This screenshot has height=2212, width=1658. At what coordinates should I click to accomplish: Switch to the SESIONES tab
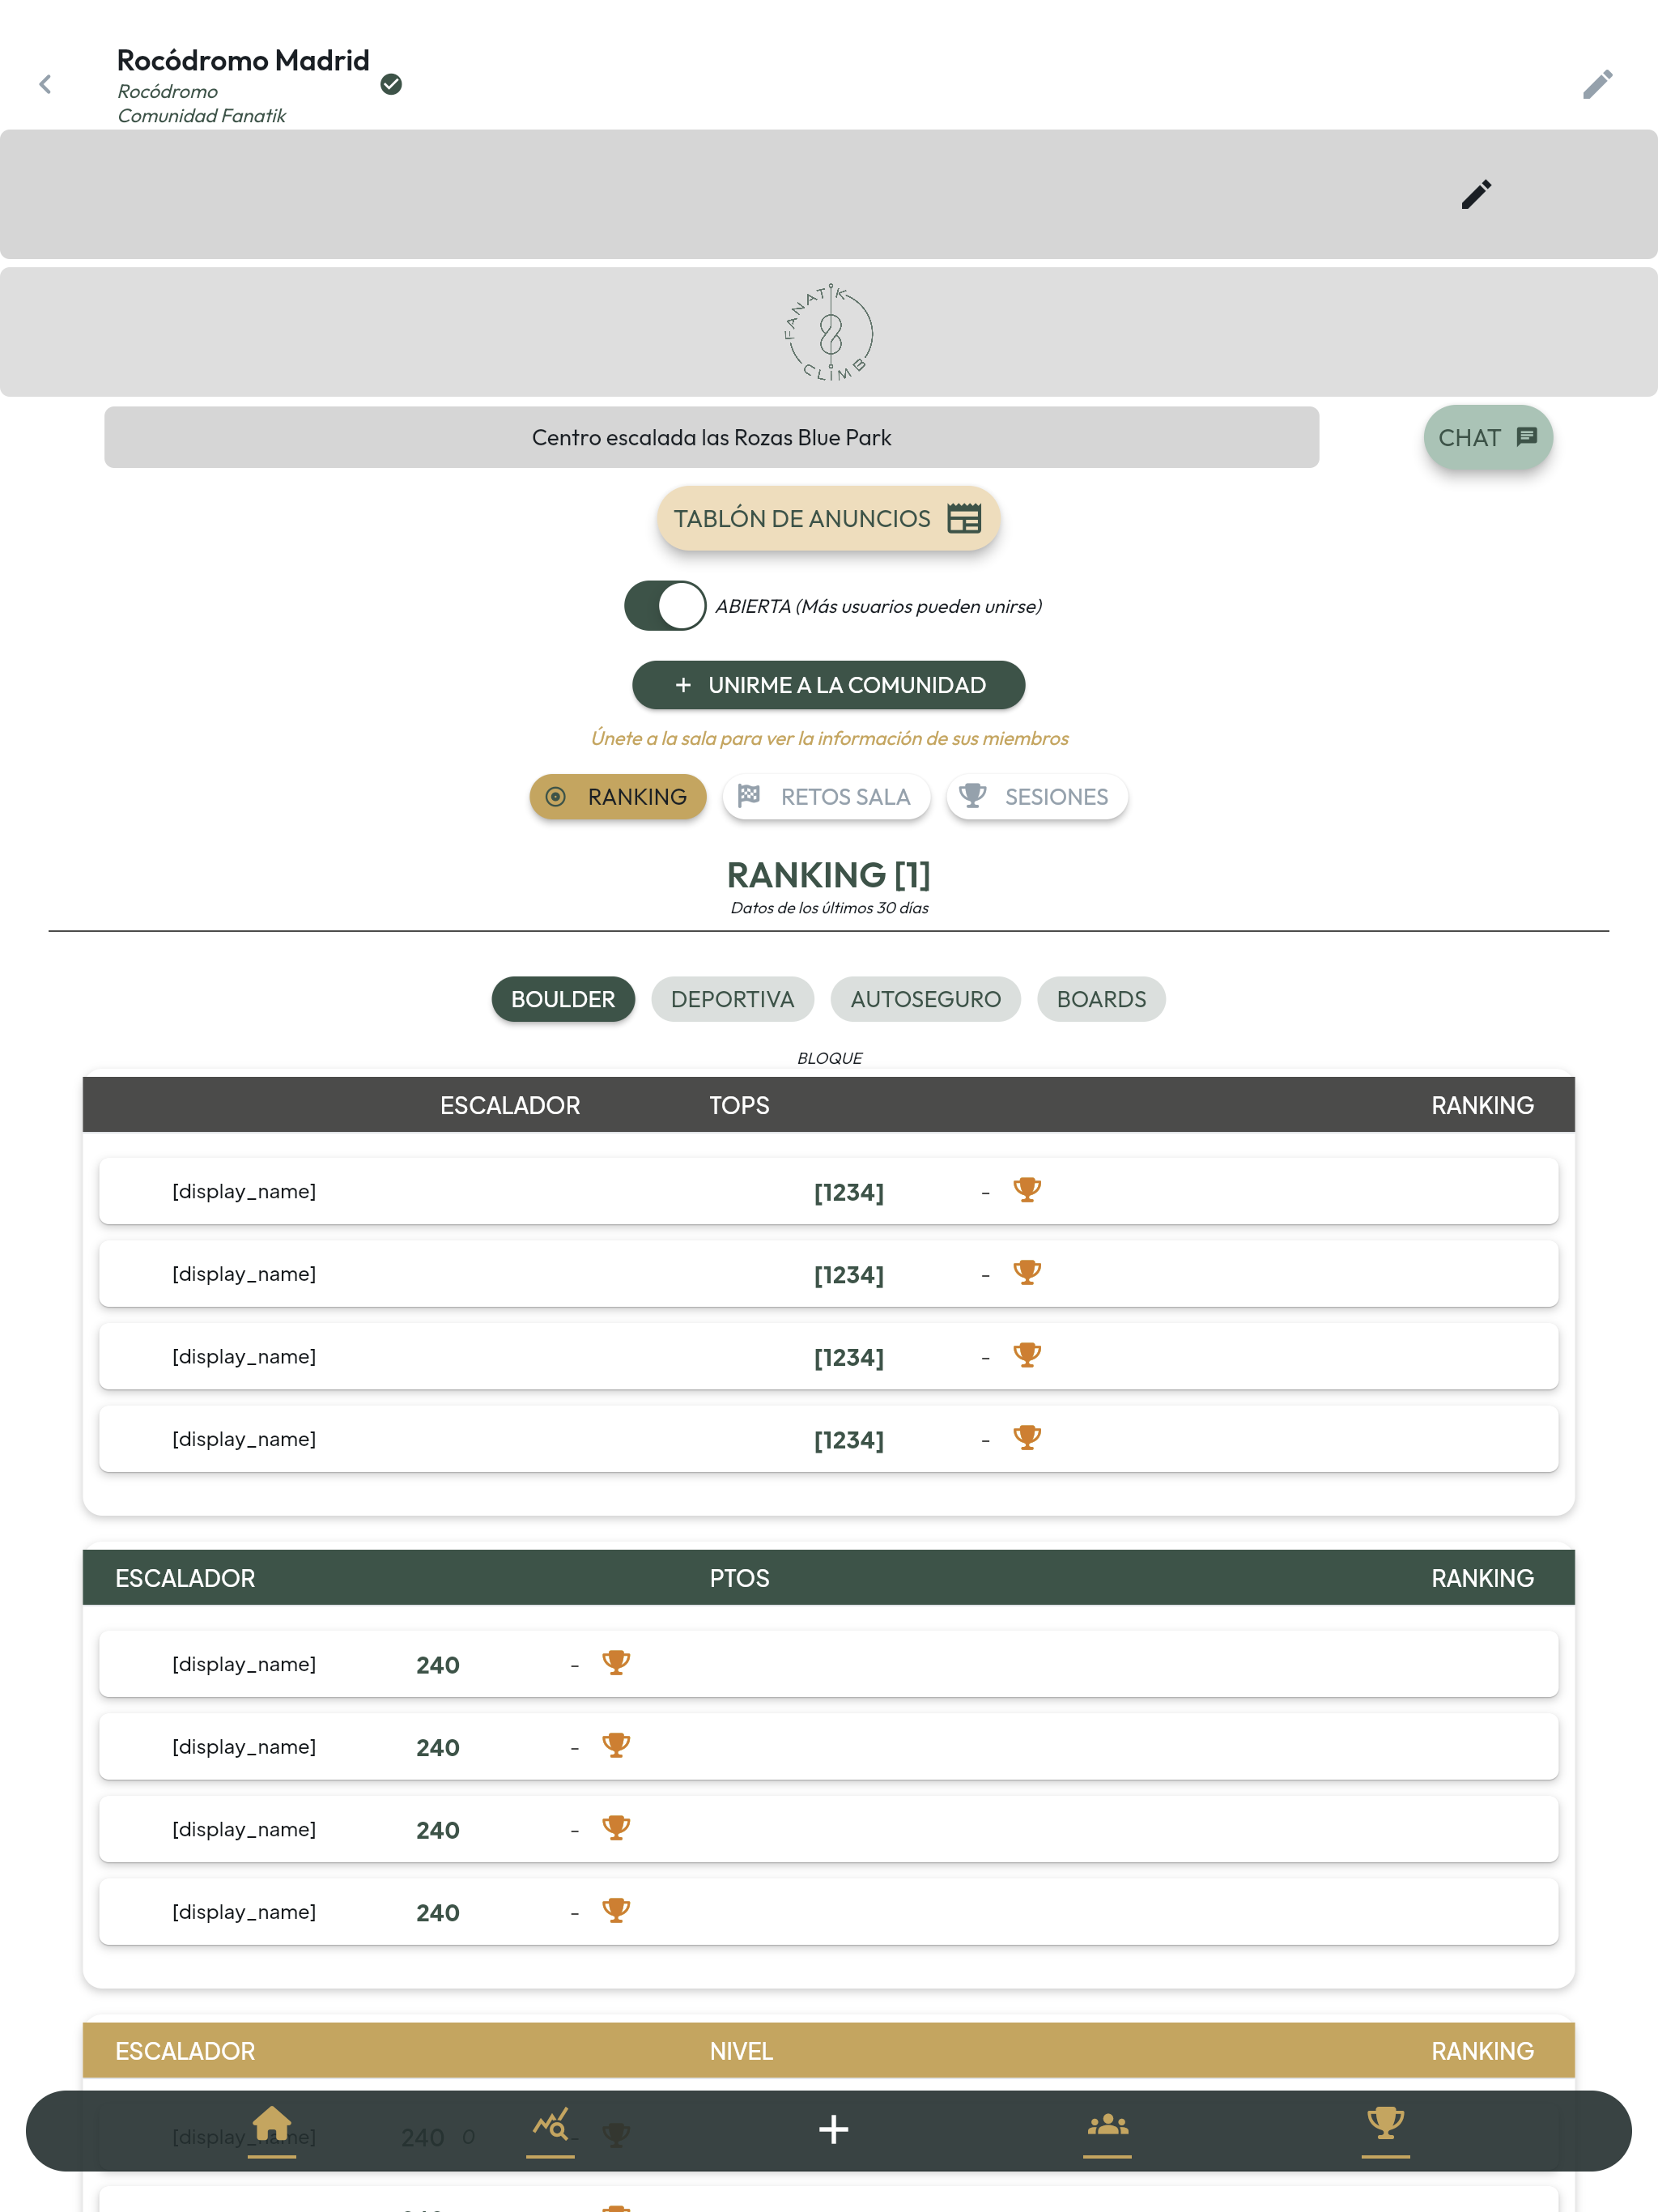click(x=1036, y=797)
